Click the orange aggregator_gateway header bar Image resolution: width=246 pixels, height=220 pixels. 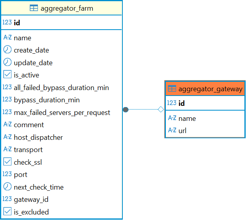pos(205,89)
